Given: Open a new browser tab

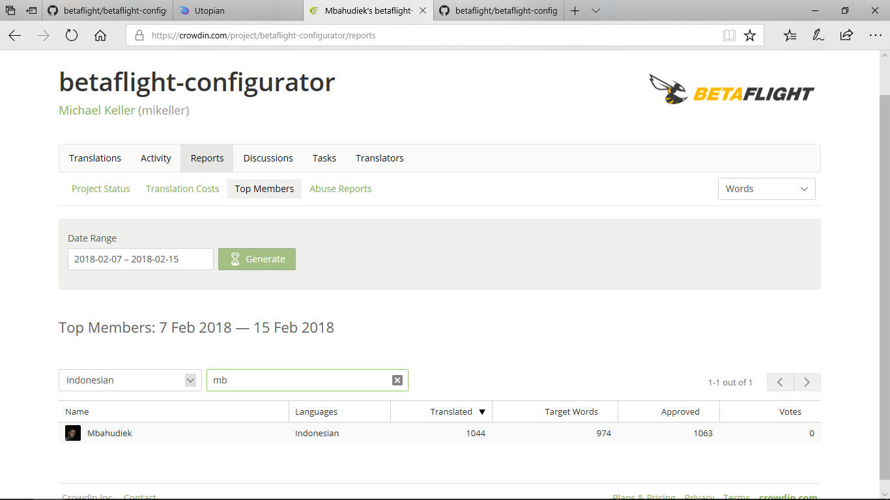Looking at the screenshot, I should (575, 10).
